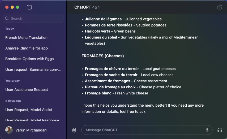The height and width of the screenshot is (139, 227).
Task: Open the French Menu Translation chat
Action: click(x=26, y=38)
